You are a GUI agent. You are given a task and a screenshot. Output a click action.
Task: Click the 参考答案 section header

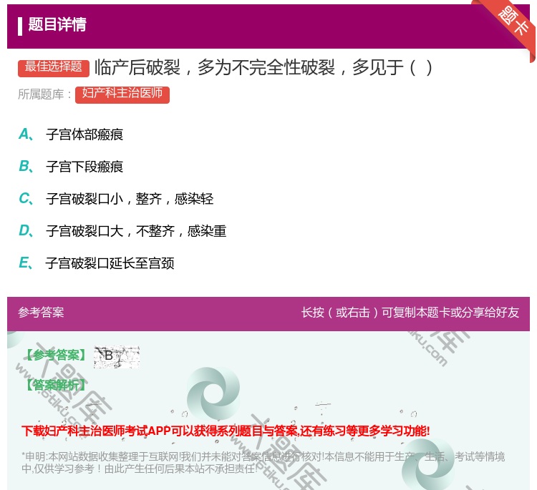coord(41,313)
